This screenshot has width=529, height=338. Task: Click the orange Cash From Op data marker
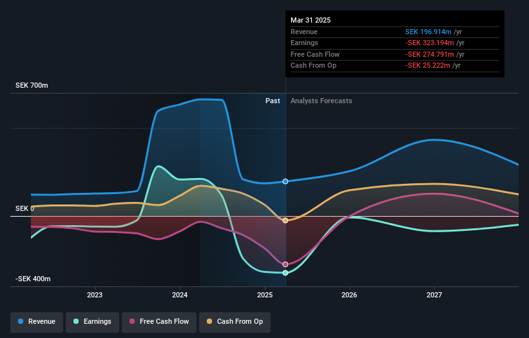285,221
